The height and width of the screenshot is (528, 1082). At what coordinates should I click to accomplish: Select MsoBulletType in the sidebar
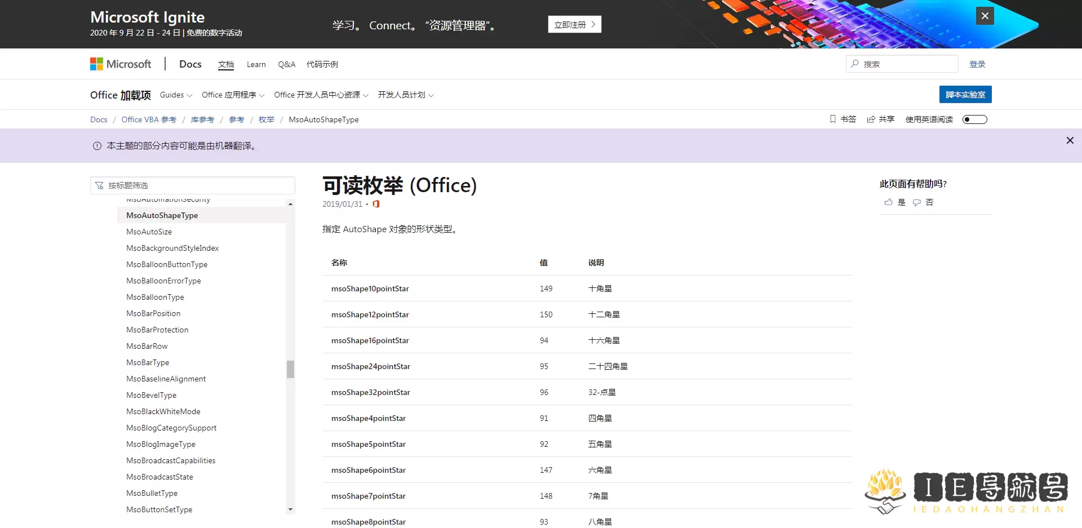tap(152, 493)
